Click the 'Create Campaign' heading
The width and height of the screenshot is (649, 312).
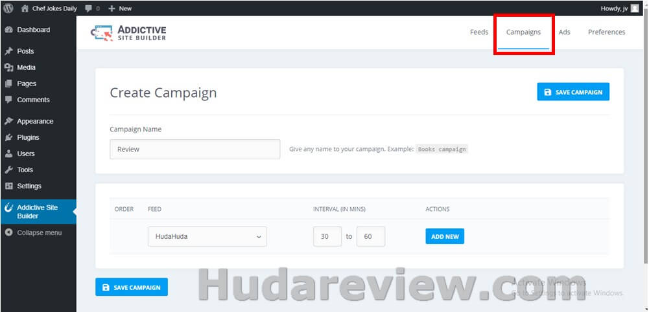point(163,93)
